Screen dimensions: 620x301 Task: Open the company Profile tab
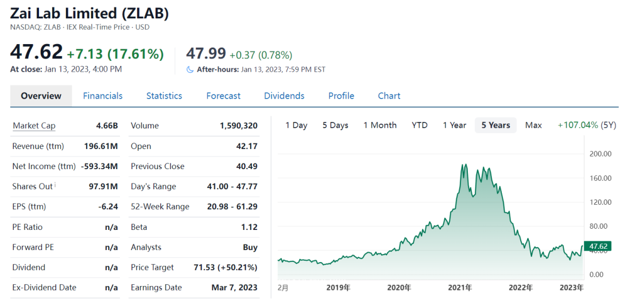(341, 96)
